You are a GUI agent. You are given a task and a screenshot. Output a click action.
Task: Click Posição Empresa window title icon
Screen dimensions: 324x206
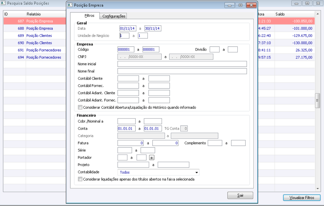(x=70, y=5)
